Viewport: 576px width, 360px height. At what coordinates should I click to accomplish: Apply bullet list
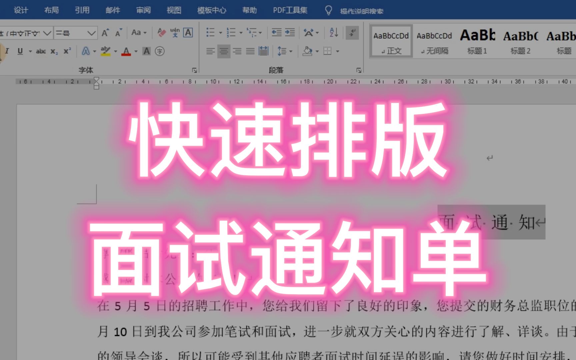click(210, 33)
